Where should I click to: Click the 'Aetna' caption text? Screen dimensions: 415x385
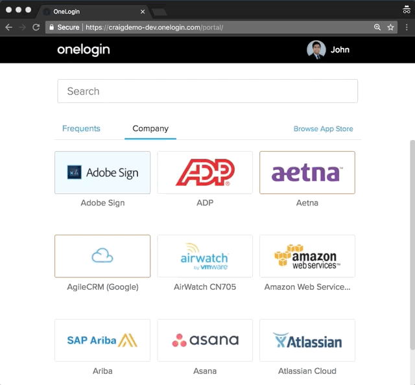tap(307, 203)
